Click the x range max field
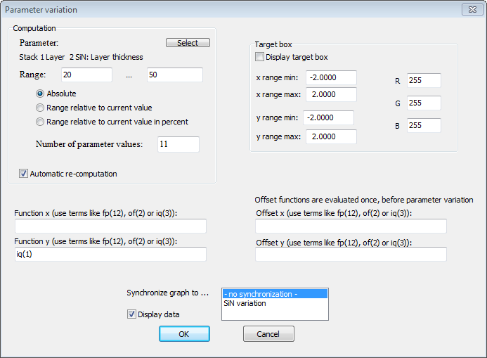 331,94
